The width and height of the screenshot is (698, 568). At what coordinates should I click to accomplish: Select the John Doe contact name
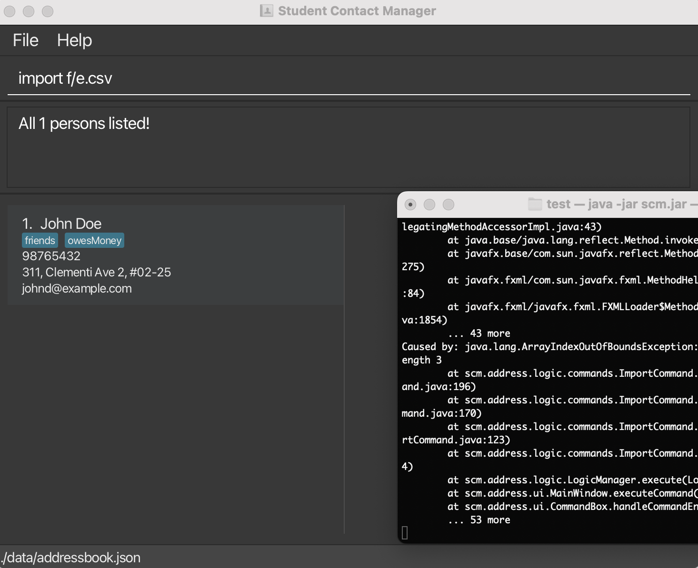coord(70,224)
